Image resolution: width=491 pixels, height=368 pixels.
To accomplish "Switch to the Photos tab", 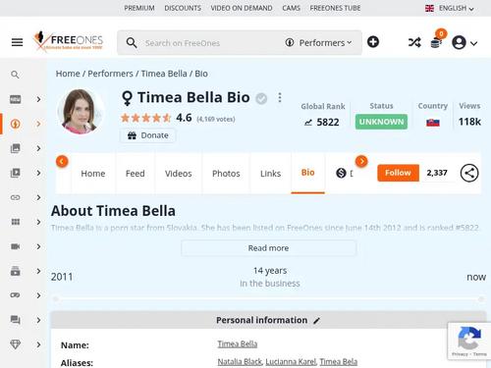I will [226, 174].
